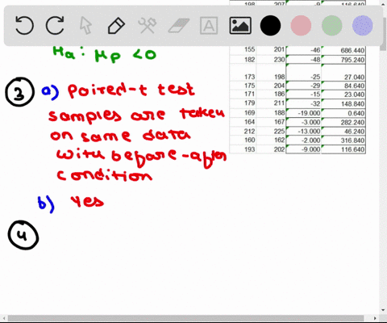Select table cell 212
This screenshot has height=323, width=387.
(243, 131)
